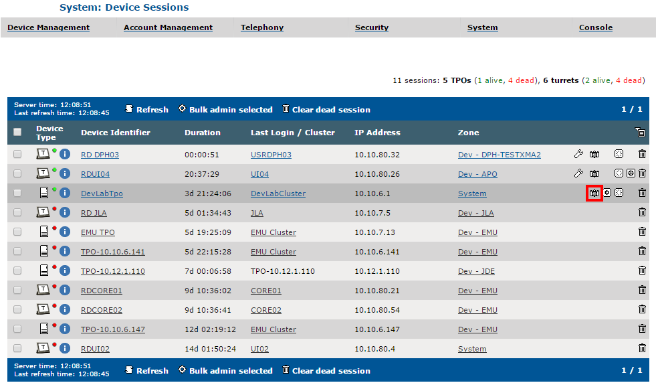This screenshot has width=656, height=387.
Task: Select the duration 14d 01:50:24
Action: tap(210, 348)
